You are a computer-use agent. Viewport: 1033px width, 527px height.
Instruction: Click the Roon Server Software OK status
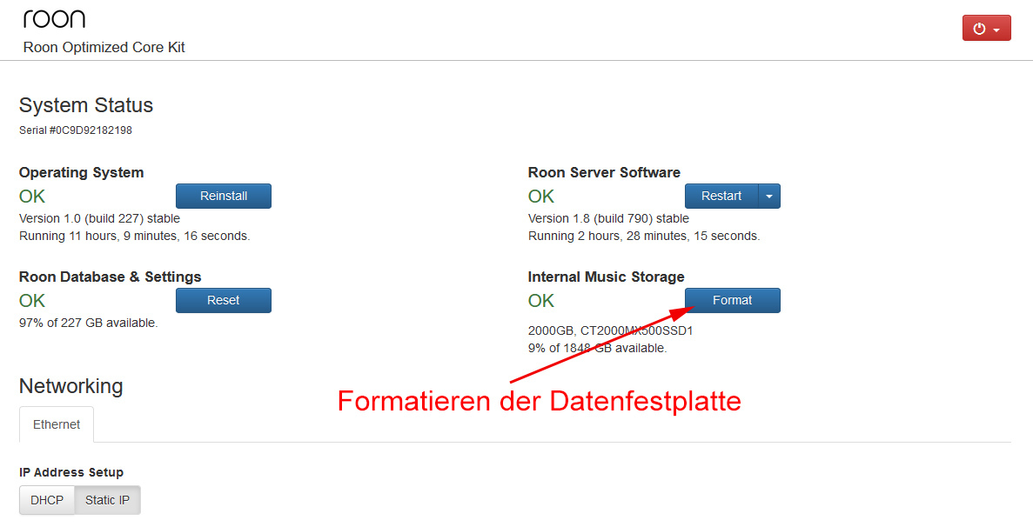[541, 197]
